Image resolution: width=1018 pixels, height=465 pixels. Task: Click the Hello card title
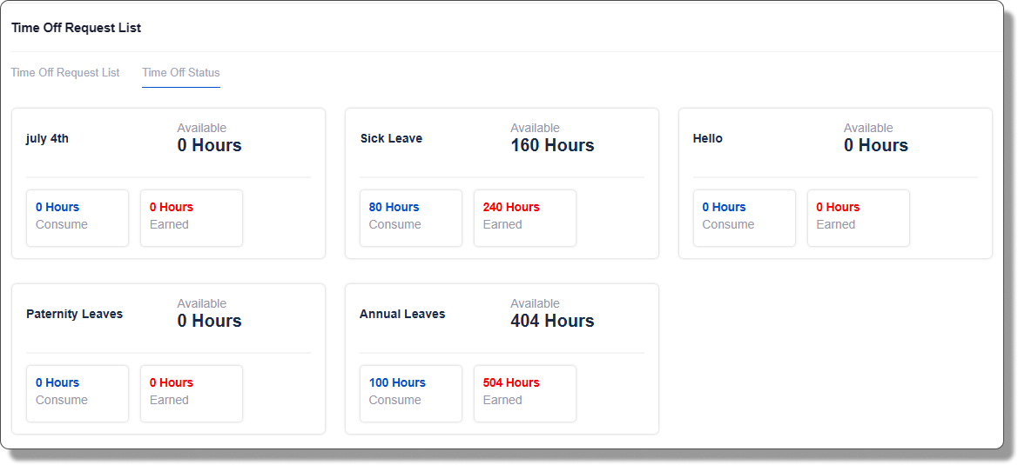tap(708, 138)
